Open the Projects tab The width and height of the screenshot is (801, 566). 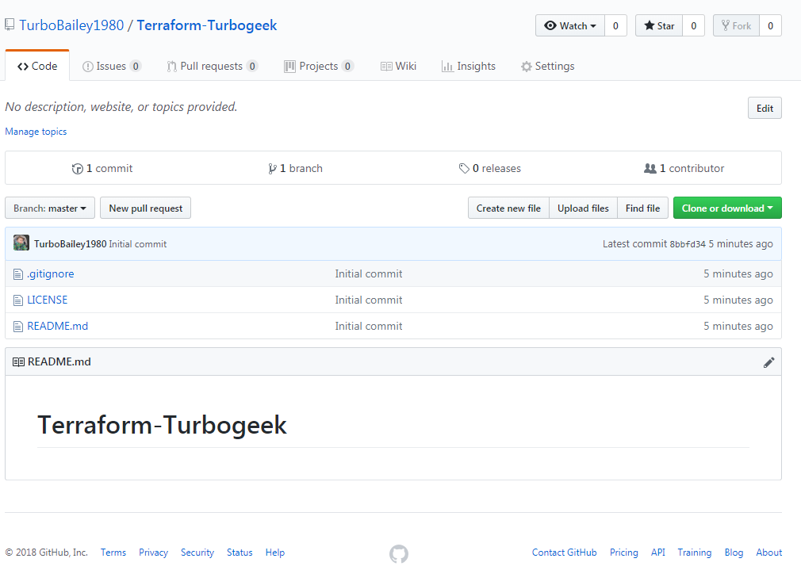(319, 66)
